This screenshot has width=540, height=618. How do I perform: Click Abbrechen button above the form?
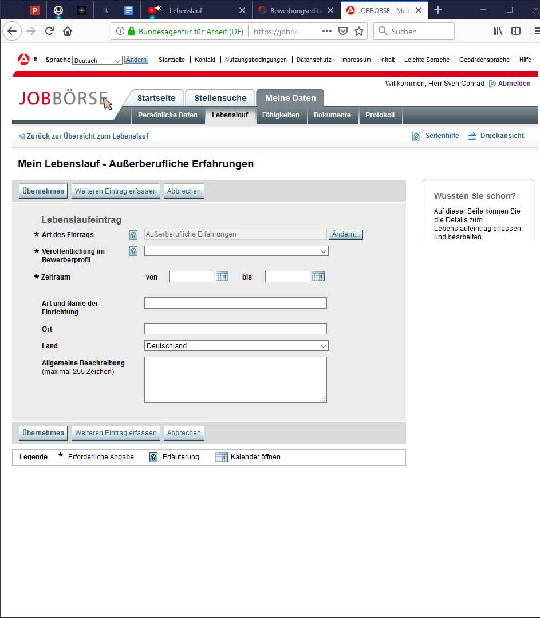(184, 191)
